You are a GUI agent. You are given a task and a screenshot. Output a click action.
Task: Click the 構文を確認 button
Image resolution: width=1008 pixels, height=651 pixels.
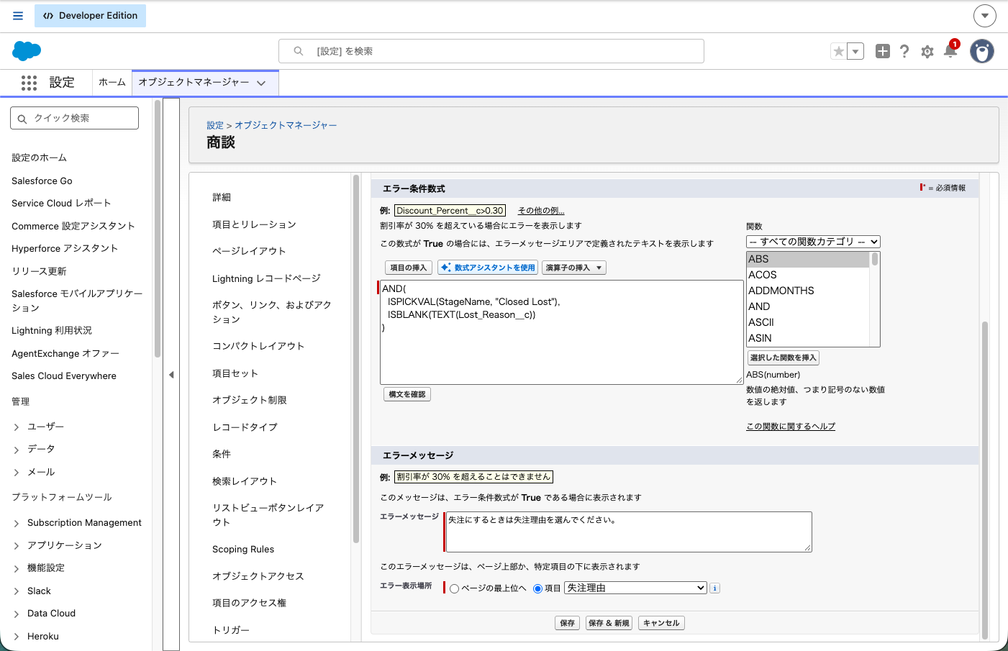[x=407, y=394]
